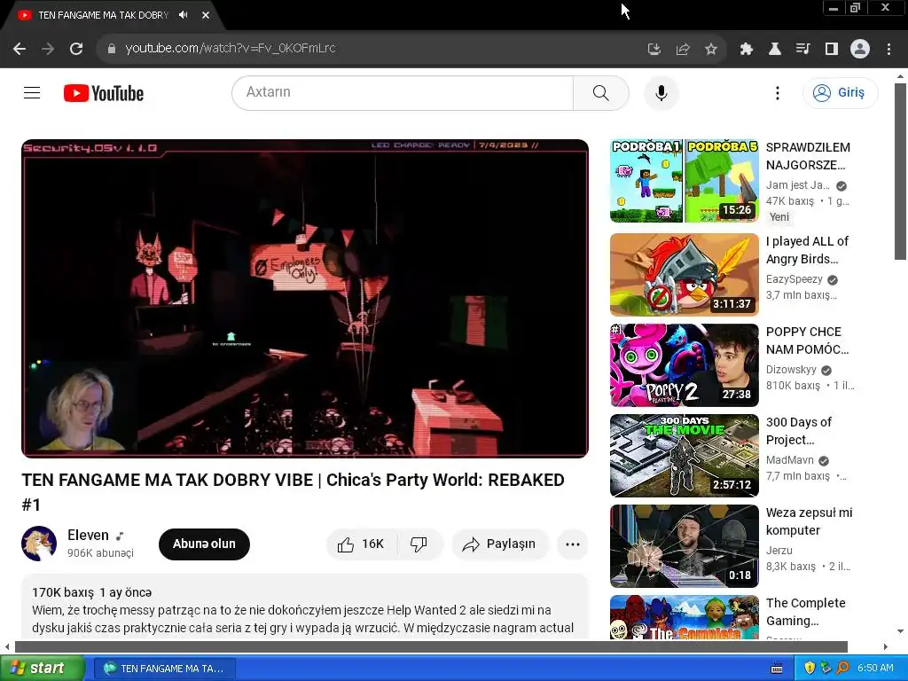Click the '906K abunəçi' subscriber count
Image resolution: width=908 pixels, height=681 pixels.
[100, 553]
